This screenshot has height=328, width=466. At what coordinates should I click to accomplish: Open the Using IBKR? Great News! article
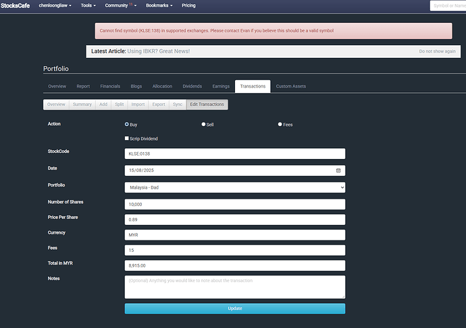(158, 51)
